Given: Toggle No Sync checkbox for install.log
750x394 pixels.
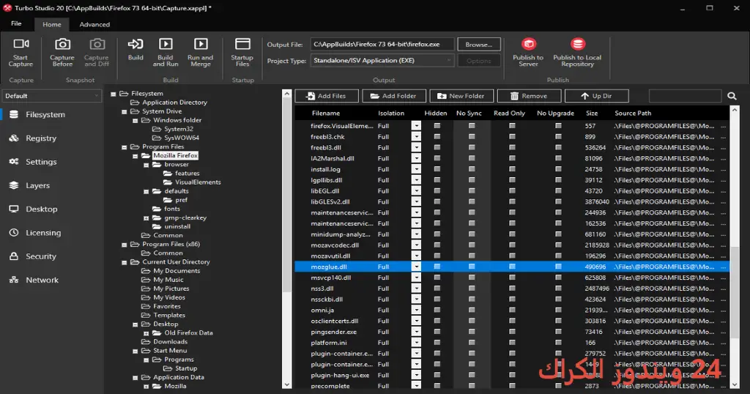Looking at the screenshot, I should tap(472, 169).
